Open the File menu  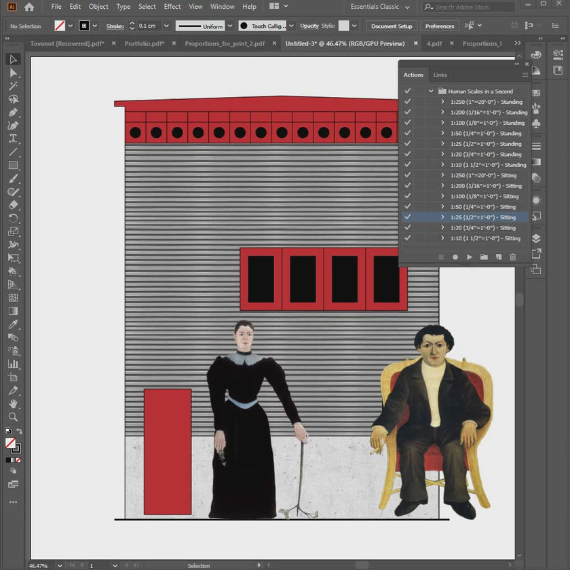tap(56, 7)
